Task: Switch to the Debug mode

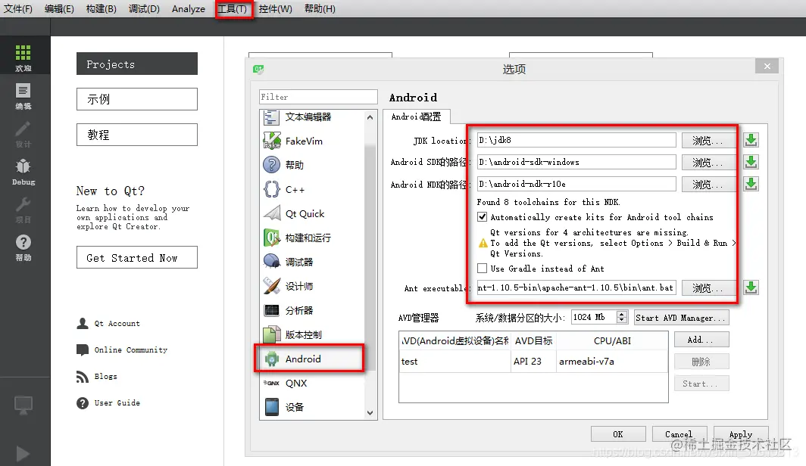Action: pyautogui.click(x=23, y=172)
